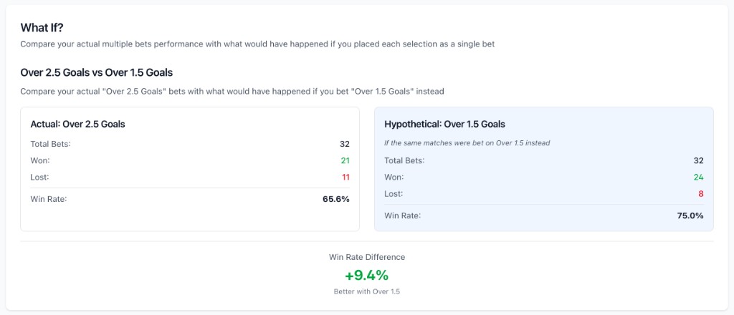Click the "Win Rate:" label in Actual card
This screenshot has height=315, width=734.
coord(48,198)
